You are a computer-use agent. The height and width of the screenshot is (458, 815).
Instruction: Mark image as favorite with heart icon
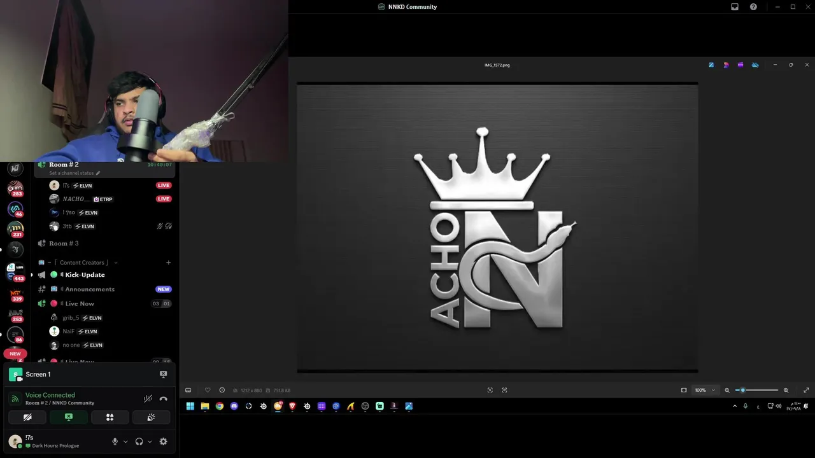207,390
